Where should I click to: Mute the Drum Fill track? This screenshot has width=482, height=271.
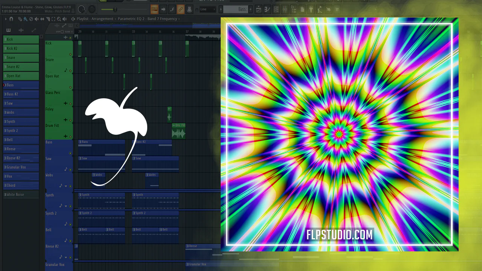[x=70, y=136]
